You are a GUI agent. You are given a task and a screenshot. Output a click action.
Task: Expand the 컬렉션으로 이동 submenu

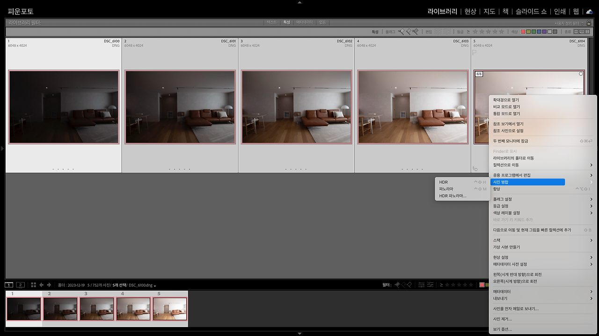click(x=543, y=165)
